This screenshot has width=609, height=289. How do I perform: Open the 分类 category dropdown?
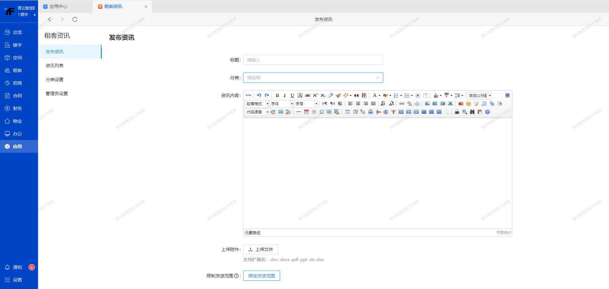point(313,78)
